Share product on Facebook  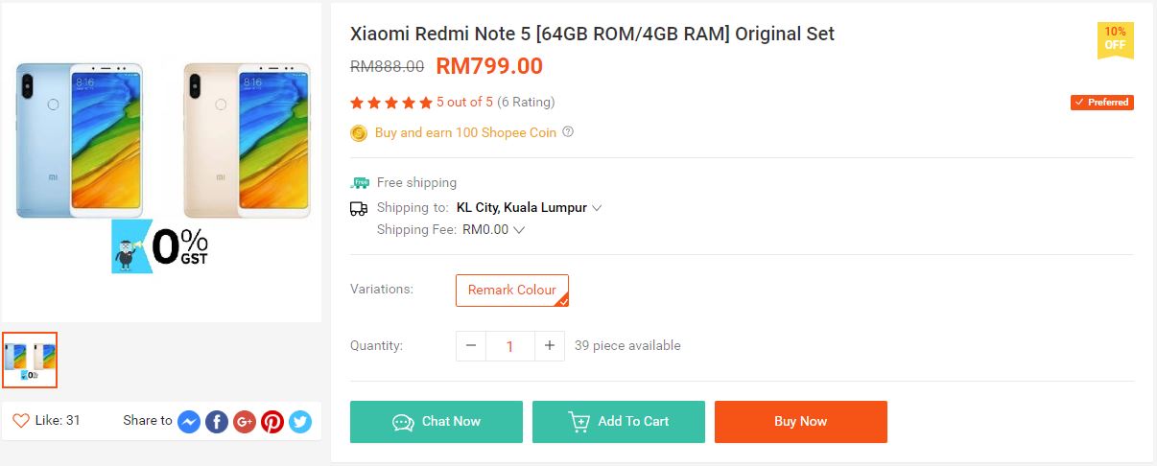[x=217, y=421]
